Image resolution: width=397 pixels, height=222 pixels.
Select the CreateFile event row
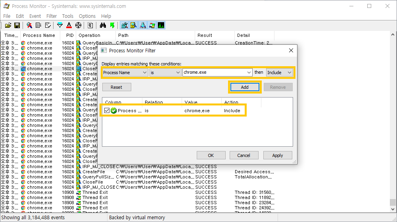pyautogui.click(x=138, y=172)
